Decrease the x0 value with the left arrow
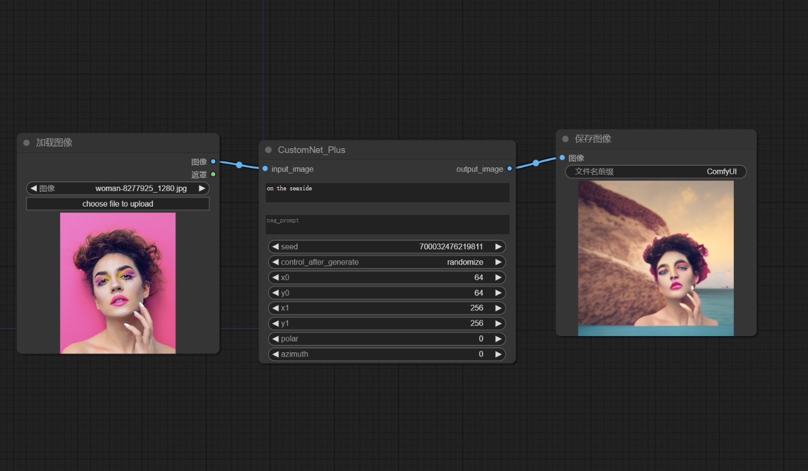 [x=275, y=278]
